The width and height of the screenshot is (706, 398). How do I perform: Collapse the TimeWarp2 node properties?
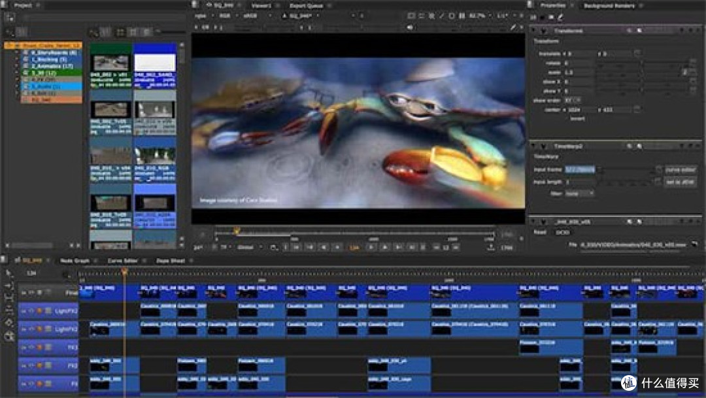pyautogui.click(x=534, y=146)
